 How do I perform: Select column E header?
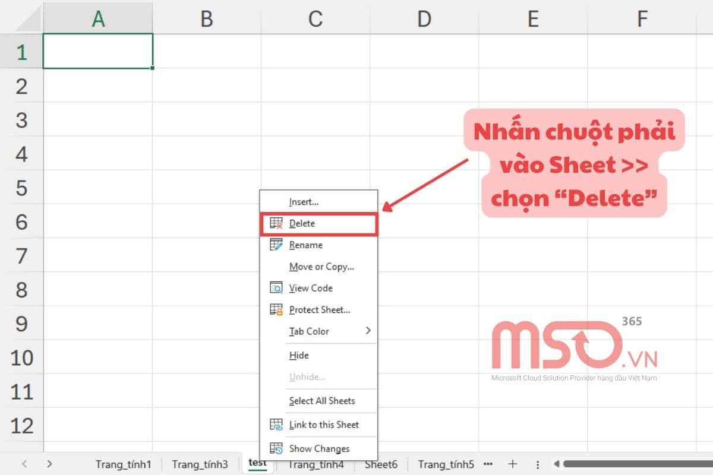tap(533, 19)
